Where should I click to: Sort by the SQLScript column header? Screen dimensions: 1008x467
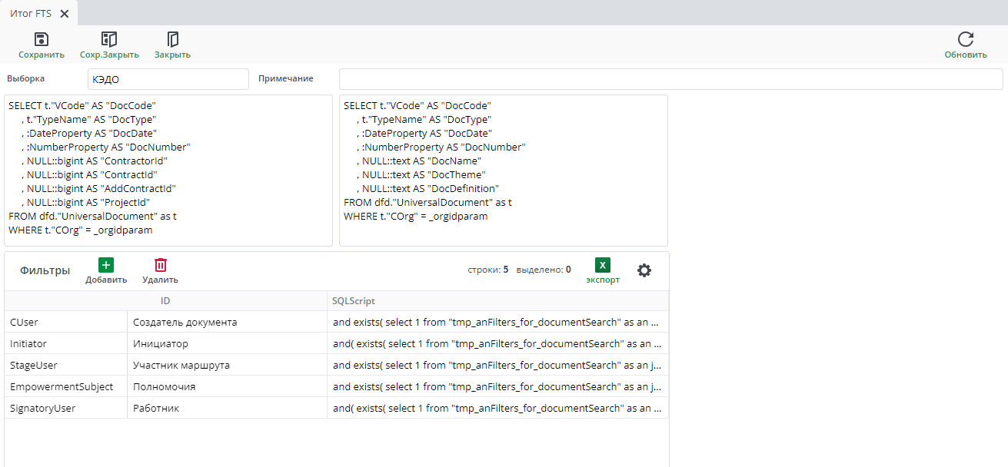coord(498,301)
